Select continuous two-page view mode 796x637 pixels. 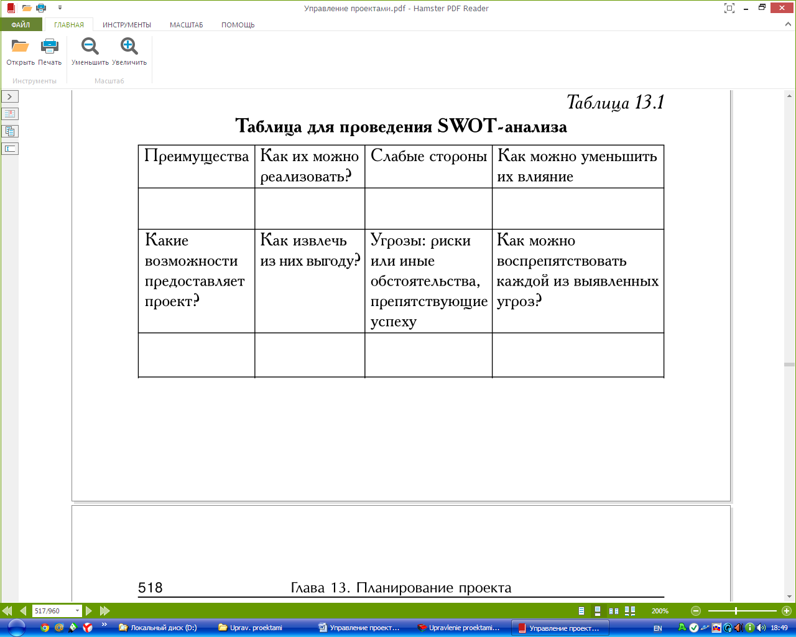tap(630, 611)
